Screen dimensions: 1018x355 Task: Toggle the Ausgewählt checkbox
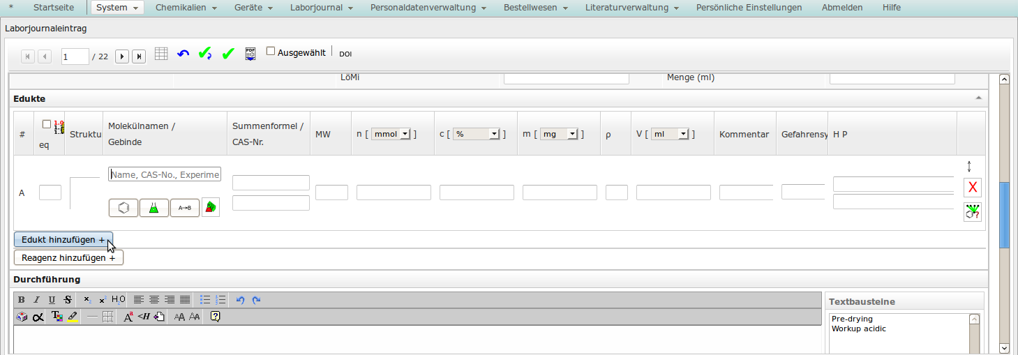pos(271,52)
